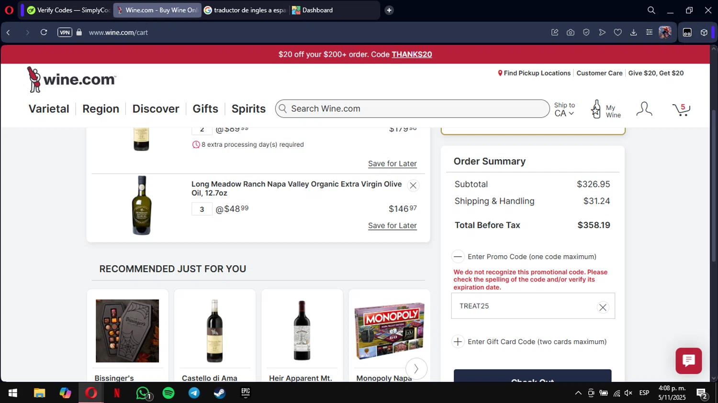Click the address bar URL wine.com/cart

[118, 33]
